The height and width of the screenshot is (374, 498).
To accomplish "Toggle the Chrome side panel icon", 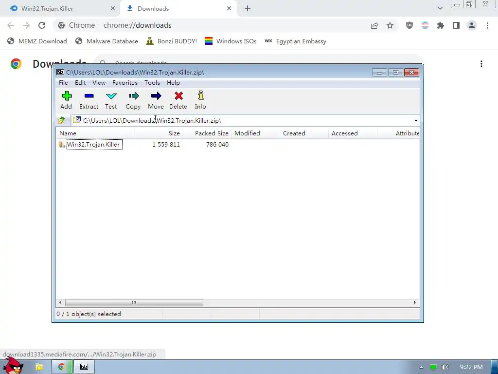I will coord(456,25).
